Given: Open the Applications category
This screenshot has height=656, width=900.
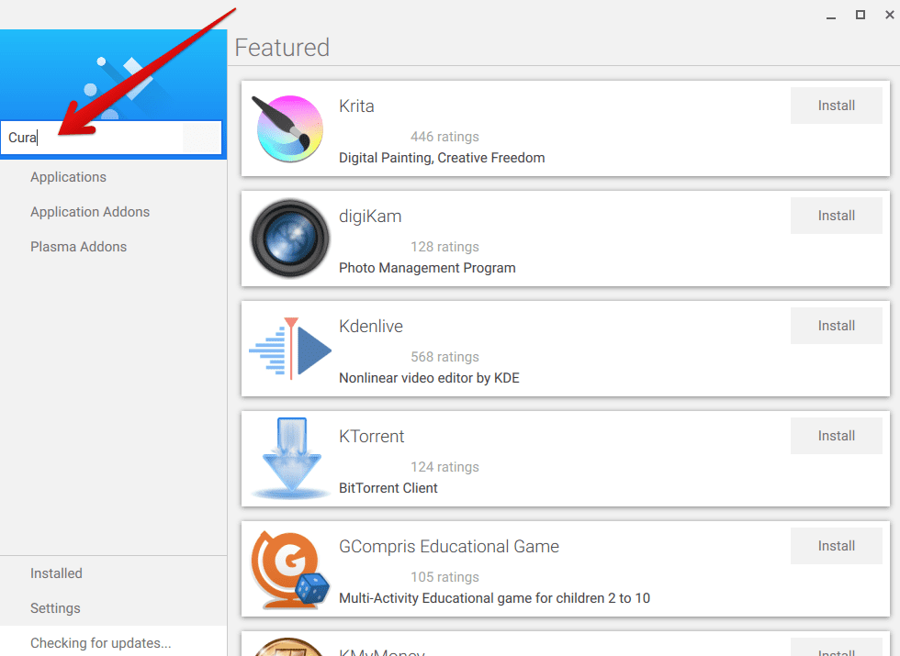Looking at the screenshot, I should click(x=113, y=177).
